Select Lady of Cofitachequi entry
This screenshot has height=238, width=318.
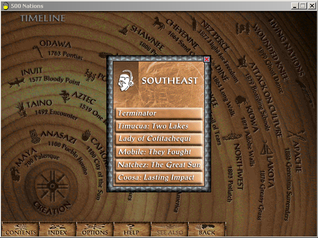click(x=159, y=139)
